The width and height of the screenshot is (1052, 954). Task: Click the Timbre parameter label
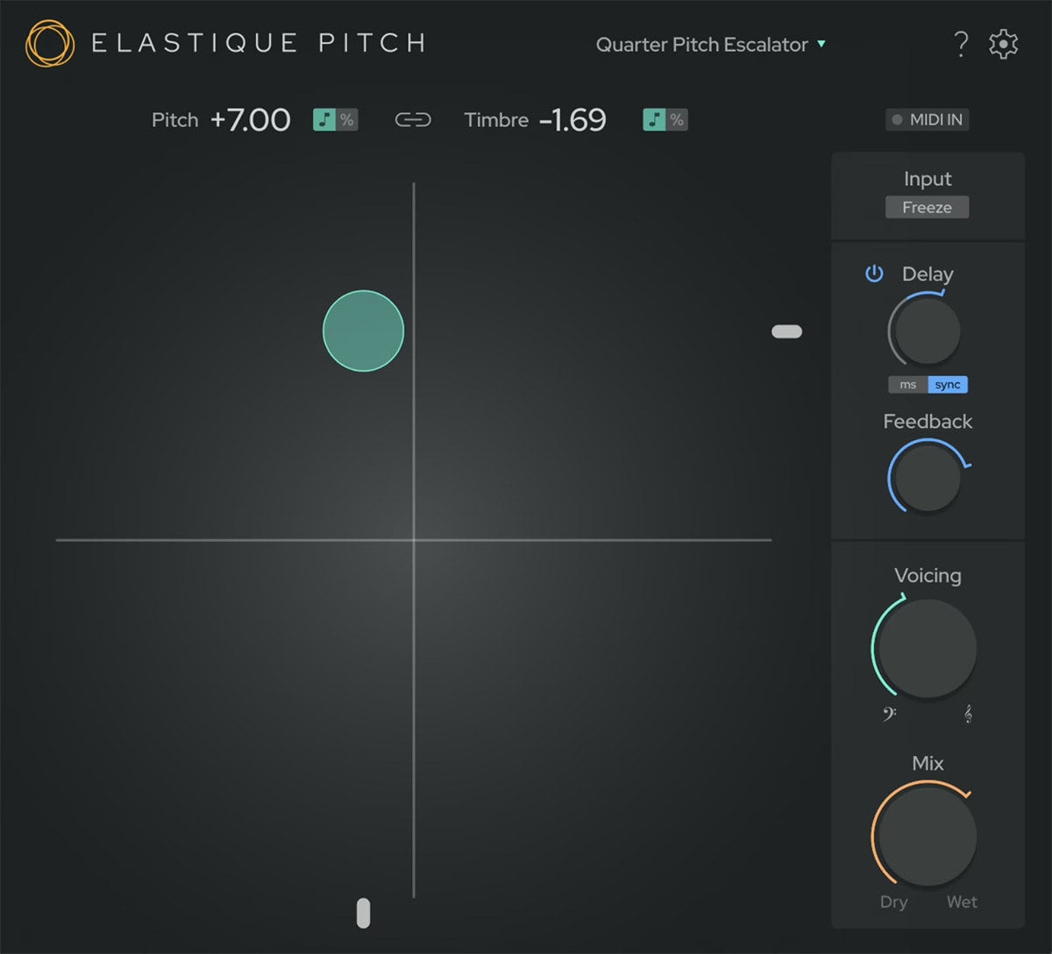click(x=496, y=119)
